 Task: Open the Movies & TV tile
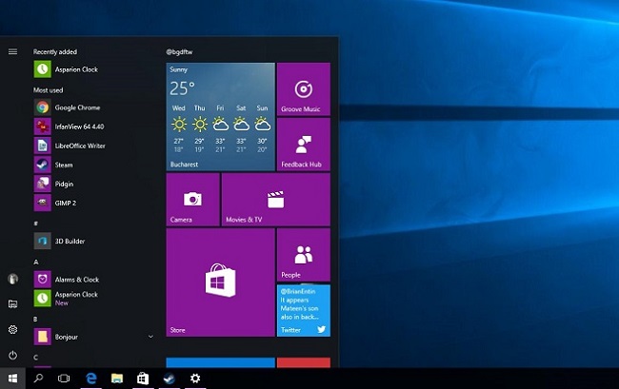(x=276, y=200)
